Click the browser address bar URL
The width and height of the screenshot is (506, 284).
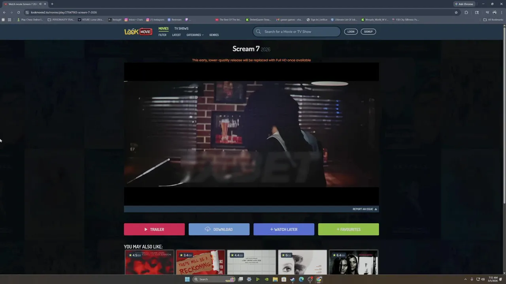click(64, 12)
